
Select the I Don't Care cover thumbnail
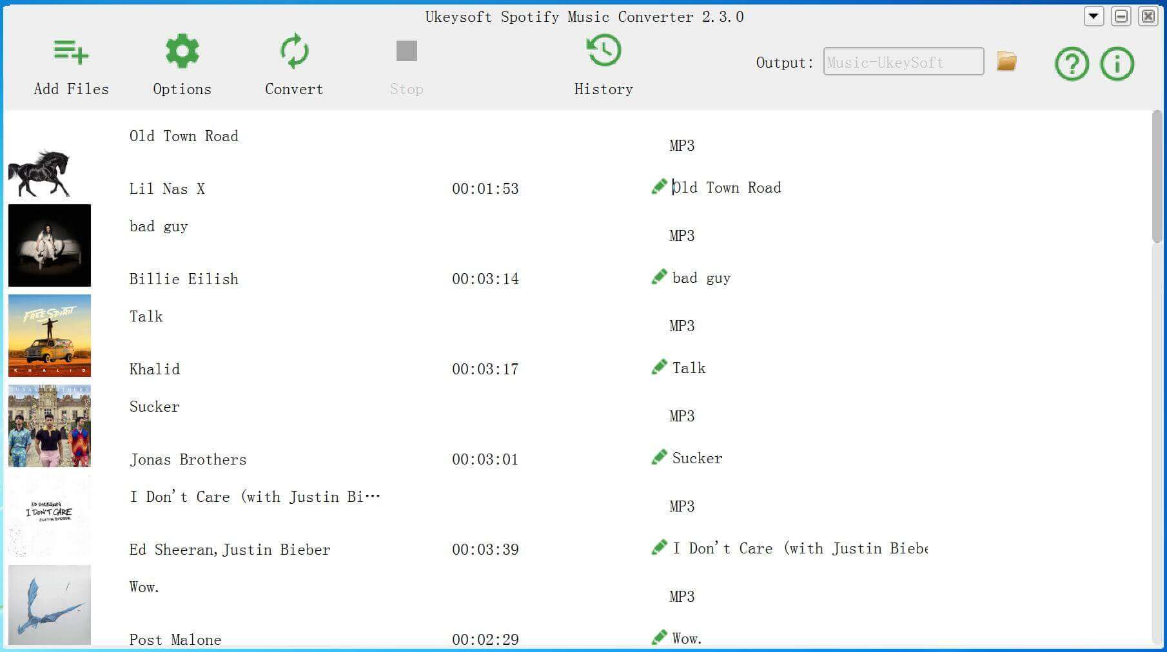[50, 516]
